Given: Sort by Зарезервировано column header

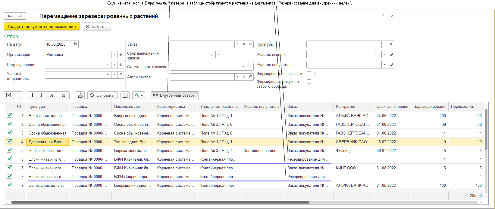Looking at the screenshot, I should (430, 106).
